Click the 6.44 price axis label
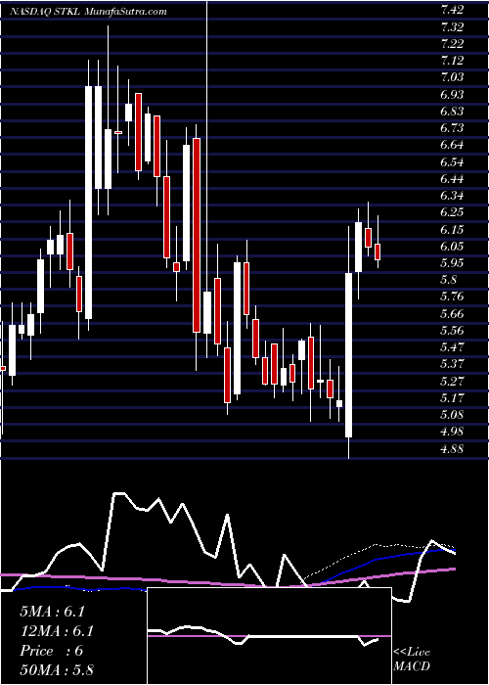The width and height of the screenshot is (489, 685). [452, 179]
